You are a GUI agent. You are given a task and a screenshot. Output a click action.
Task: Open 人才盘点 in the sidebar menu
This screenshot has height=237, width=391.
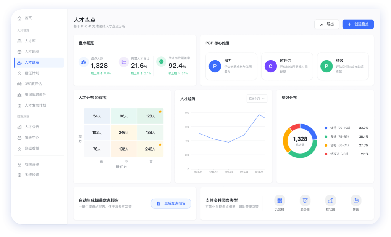pos(39,62)
